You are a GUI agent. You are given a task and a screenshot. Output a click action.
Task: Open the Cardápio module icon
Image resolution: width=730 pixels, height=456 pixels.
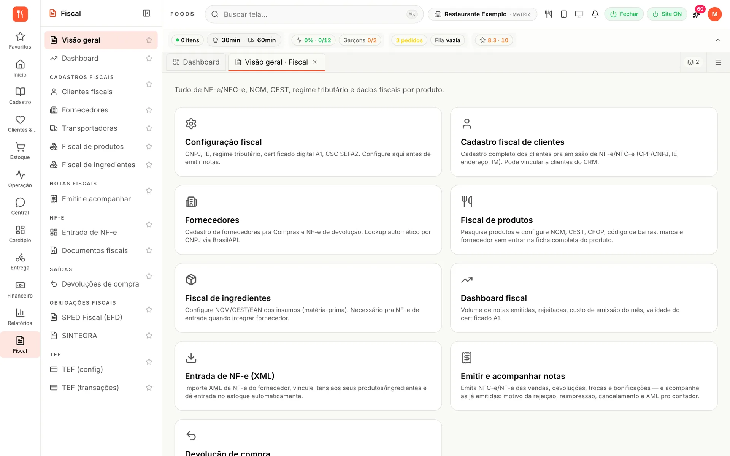20,234
